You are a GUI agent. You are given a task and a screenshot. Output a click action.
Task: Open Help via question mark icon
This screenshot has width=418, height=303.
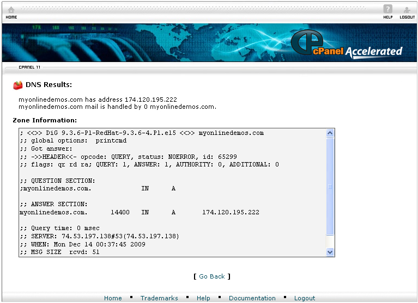point(387,9)
